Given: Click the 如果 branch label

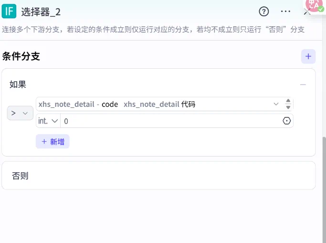Looking at the screenshot, I should (18, 85).
